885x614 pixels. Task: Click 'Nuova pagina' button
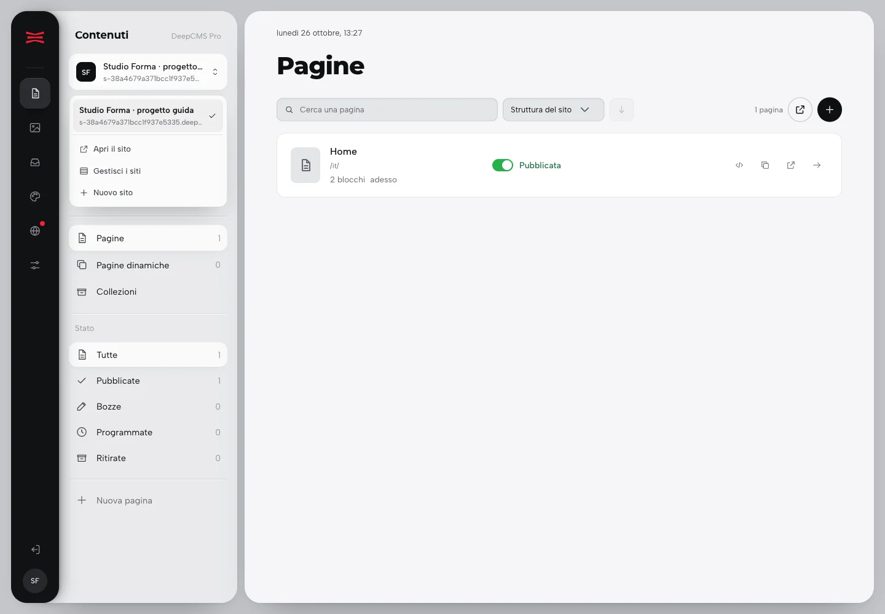(x=148, y=500)
